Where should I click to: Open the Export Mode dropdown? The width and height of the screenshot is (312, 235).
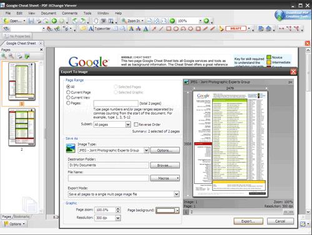[177, 194]
